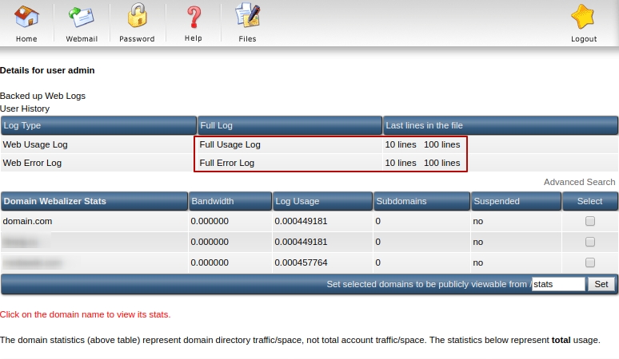View last 100 lines of Web Error Log
Screen dimensions: 619x359
441,163
